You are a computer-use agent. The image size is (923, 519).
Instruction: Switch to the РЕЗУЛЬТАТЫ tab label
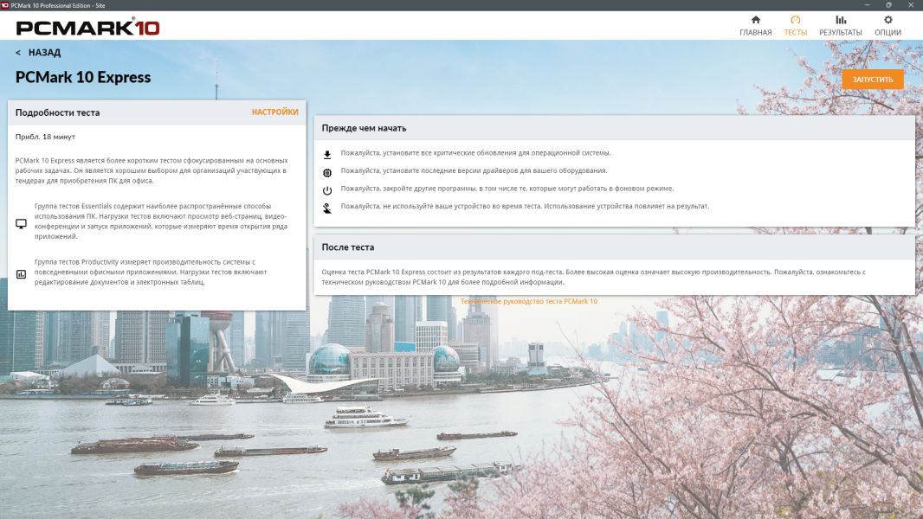pyautogui.click(x=841, y=33)
